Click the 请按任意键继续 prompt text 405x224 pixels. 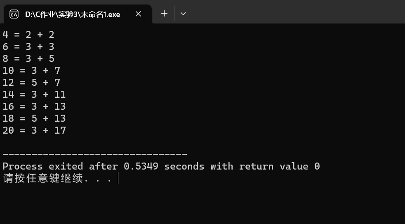pyautogui.click(x=43, y=178)
